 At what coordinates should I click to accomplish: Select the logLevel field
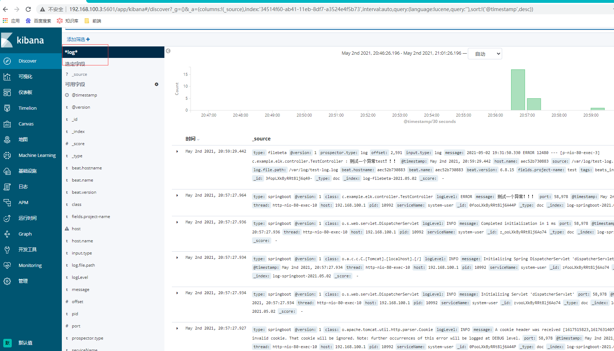pyautogui.click(x=80, y=277)
